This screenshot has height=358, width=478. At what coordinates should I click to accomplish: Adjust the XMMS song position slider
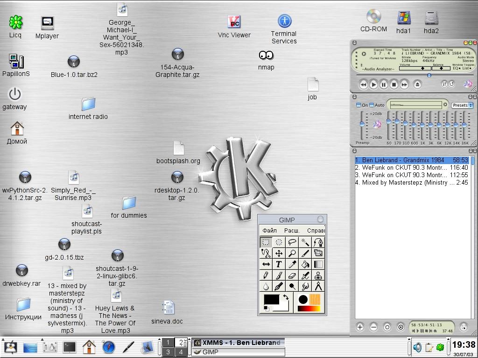429,75
